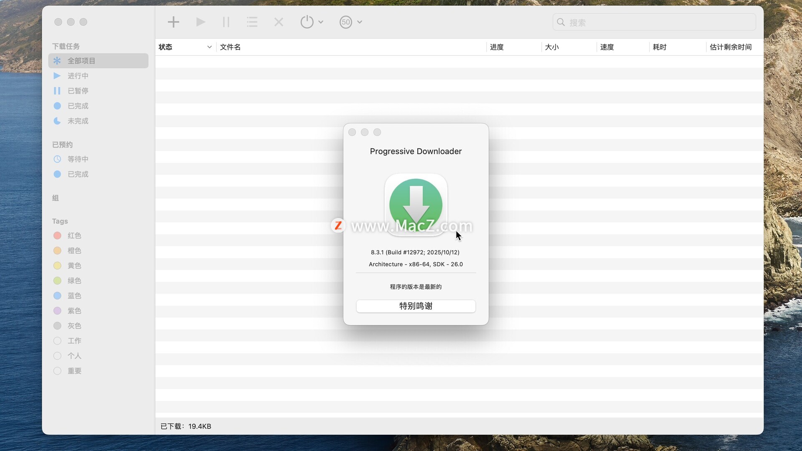Select the 红色 tag
Image resolution: width=802 pixels, height=451 pixels.
(74, 236)
